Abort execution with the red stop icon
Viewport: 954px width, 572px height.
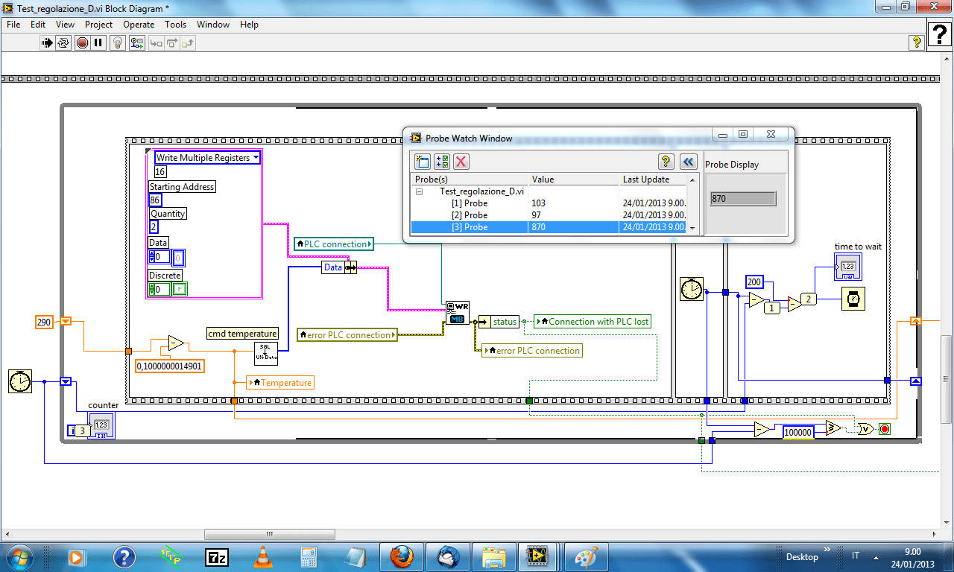(80, 42)
